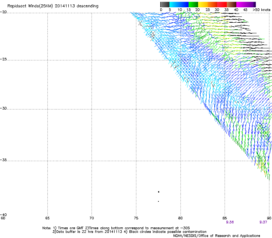Image resolution: width=272 pixels, height=238 pixels.
Task: Click the 'Times are GMT' note line
Action: pos(116,228)
